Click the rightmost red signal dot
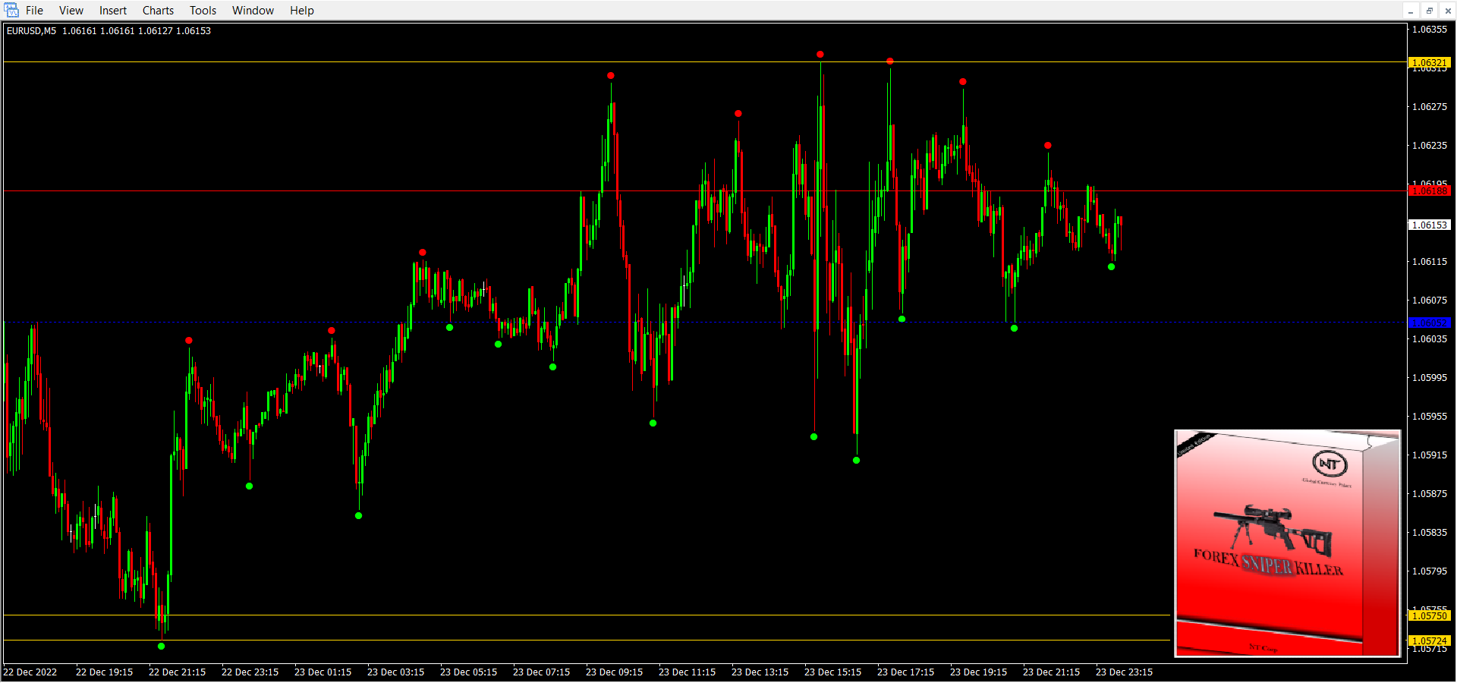The image size is (1457, 683). tap(1048, 146)
